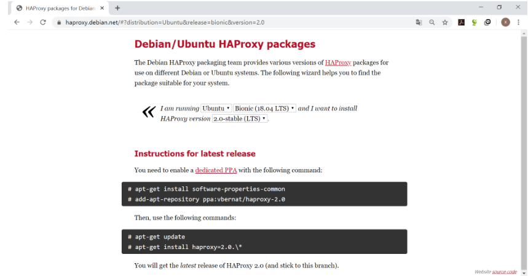This screenshot has height=276, width=528.
Task: Reload the HAProxy packages page
Action: pyautogui.click(x=43, y=22)
